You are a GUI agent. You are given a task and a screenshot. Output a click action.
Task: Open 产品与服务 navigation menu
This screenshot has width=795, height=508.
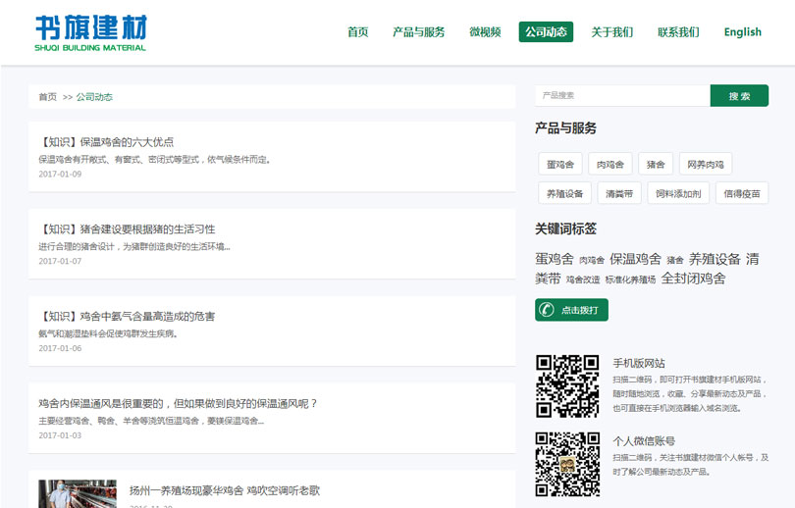coord(418,32)
